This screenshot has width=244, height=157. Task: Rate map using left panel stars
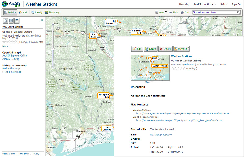pos(9,42)
